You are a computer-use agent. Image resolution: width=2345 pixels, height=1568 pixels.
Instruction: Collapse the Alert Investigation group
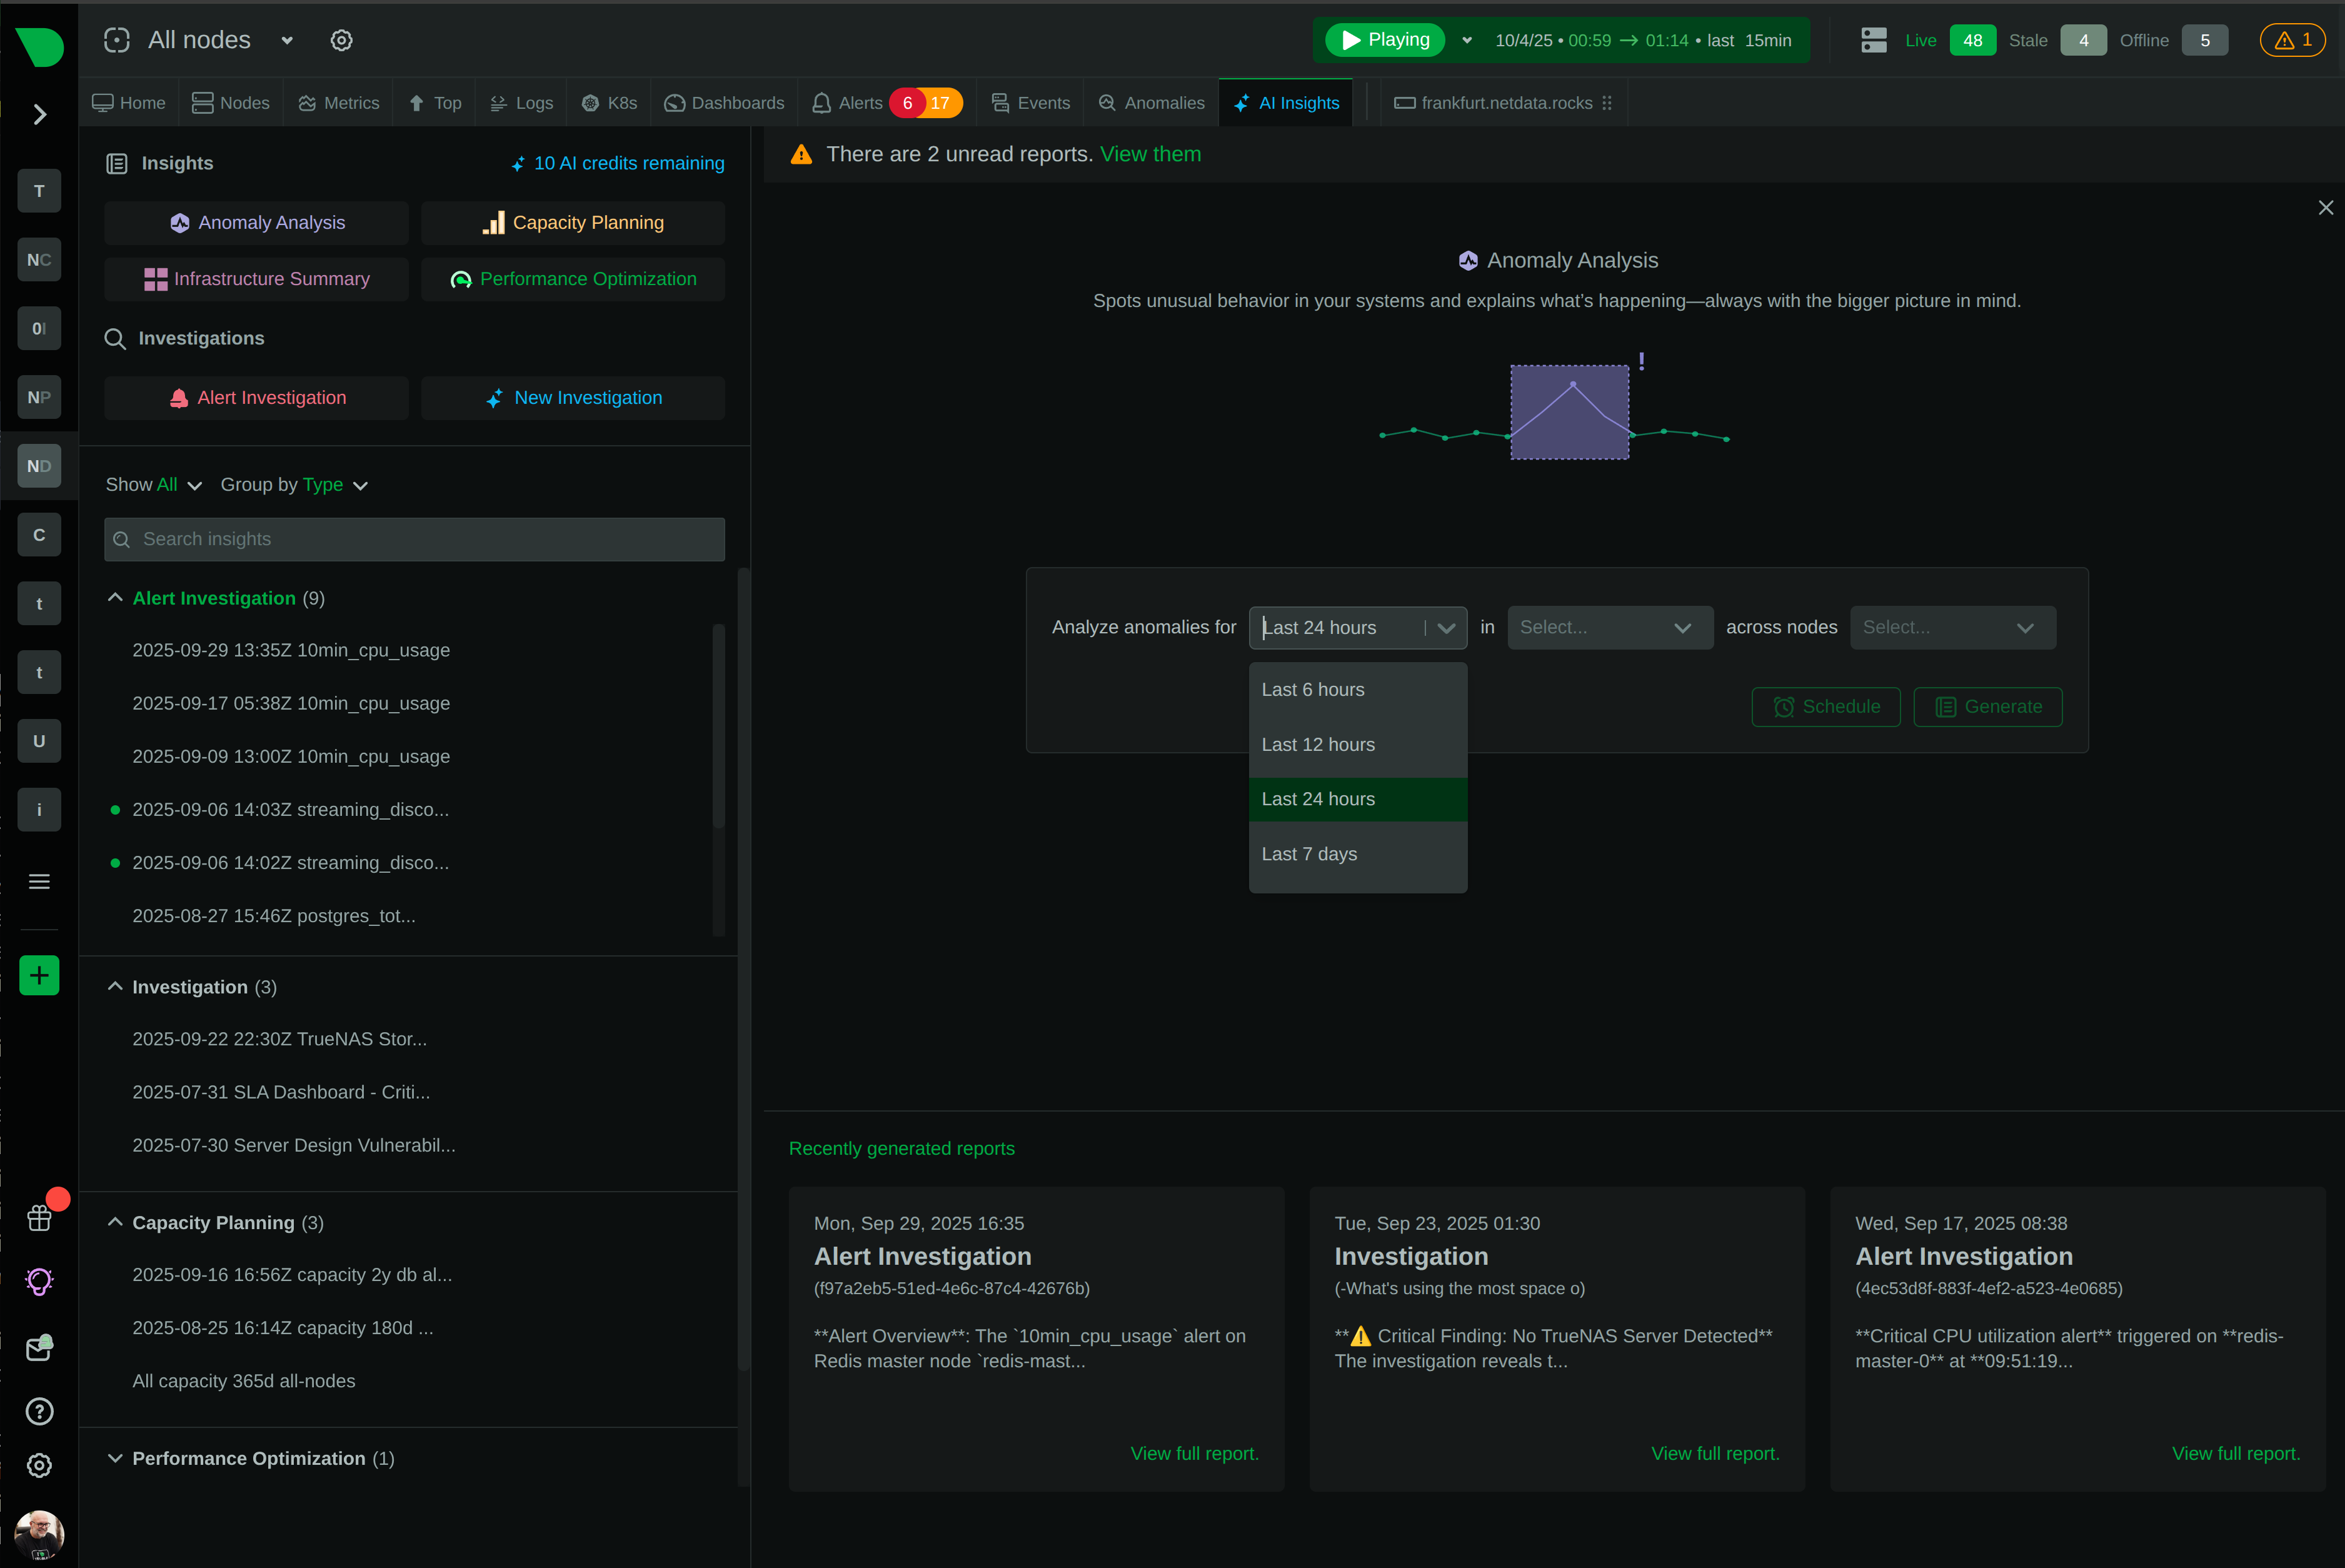115,598
